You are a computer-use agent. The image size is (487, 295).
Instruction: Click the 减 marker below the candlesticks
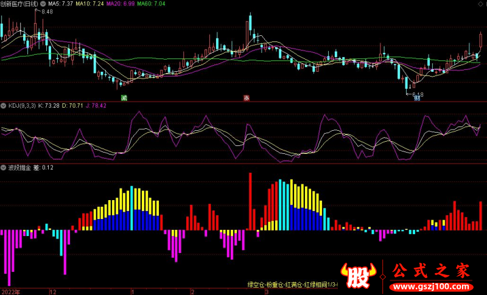coord(124,97)
